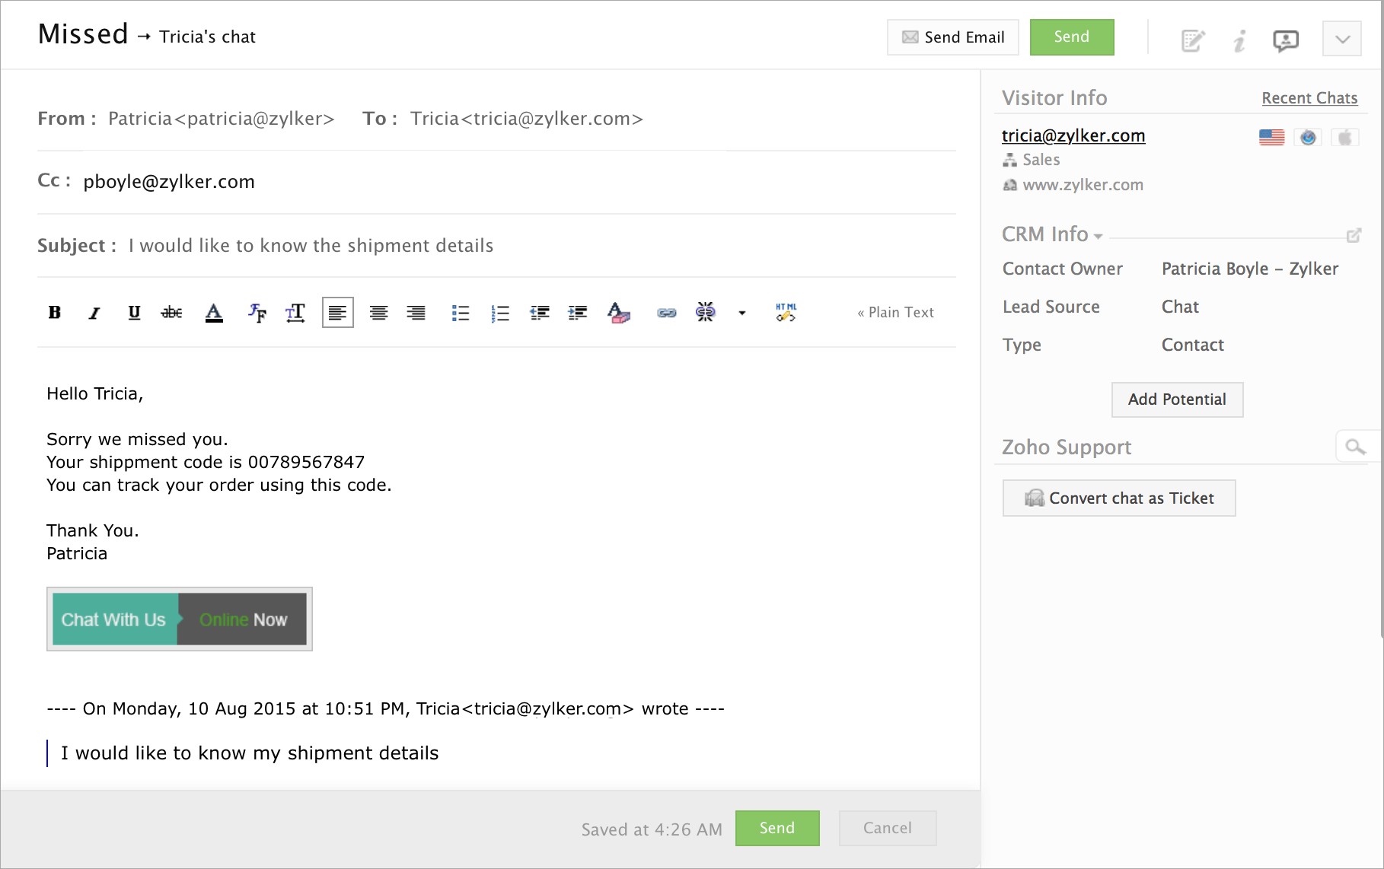Apply strikethrough formatting
The height and width of the screenshot is (869, 1384).
pyautogui.click(x=172, y=313)
